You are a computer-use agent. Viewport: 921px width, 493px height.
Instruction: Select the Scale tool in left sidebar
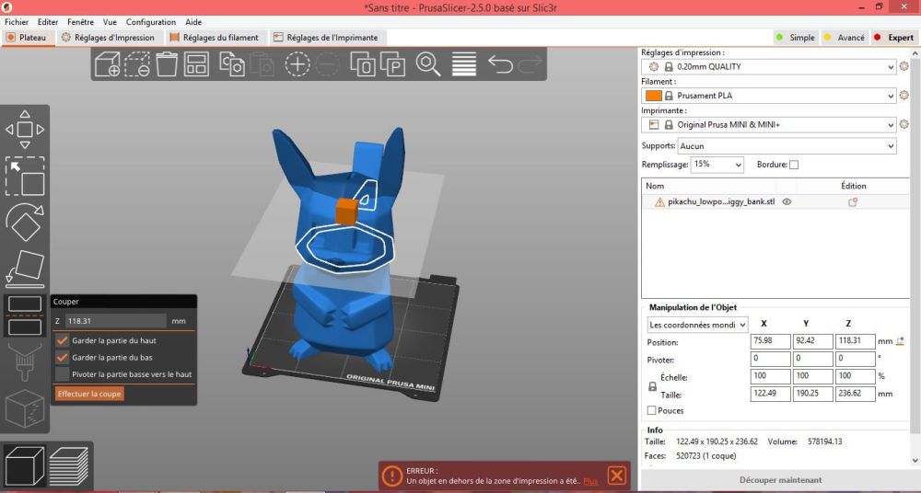pos(25,175)
